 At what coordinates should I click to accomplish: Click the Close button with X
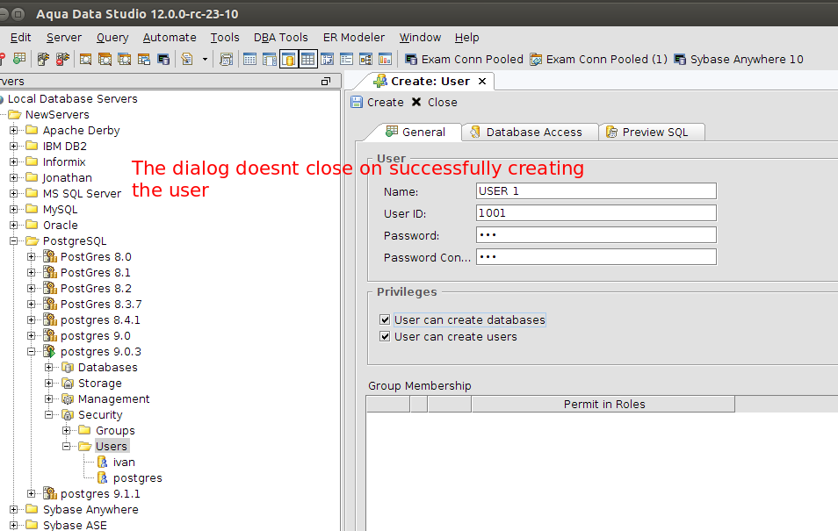tap(434, 102)
